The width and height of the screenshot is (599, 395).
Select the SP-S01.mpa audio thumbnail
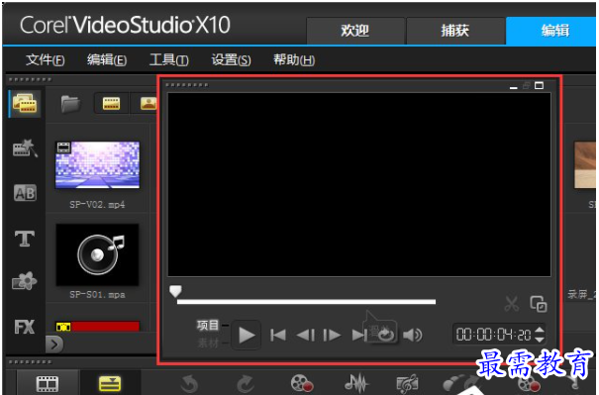(x=97, y=254)
